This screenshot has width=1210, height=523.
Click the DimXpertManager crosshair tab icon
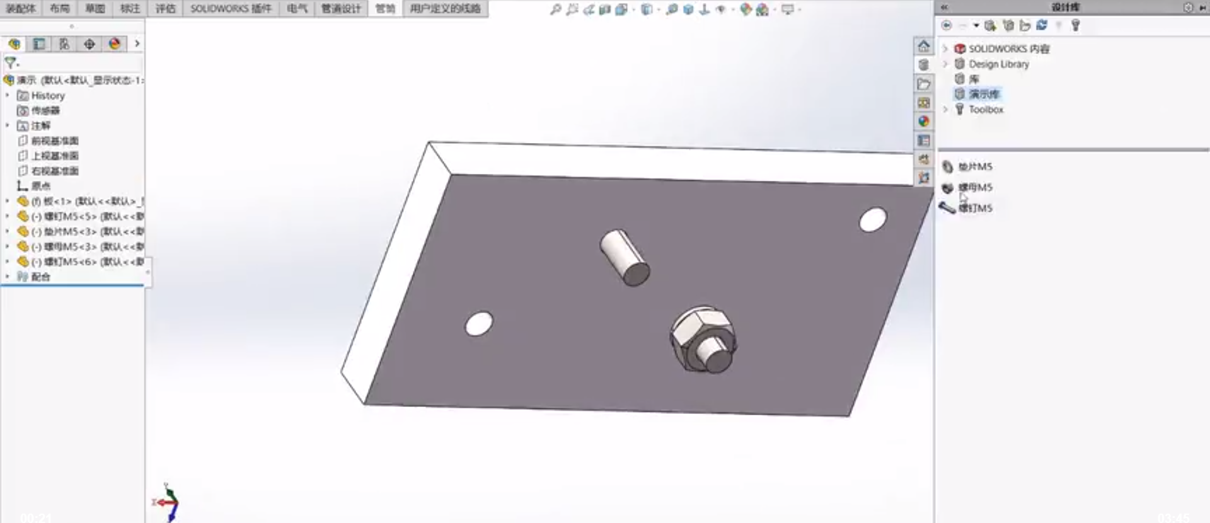(89, 44)
